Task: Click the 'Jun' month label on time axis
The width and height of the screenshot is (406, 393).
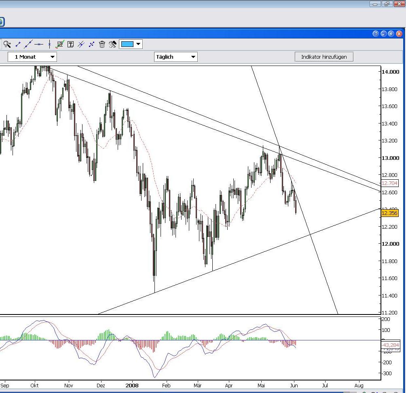Action: pyautogui.click(x=294, y=385)
